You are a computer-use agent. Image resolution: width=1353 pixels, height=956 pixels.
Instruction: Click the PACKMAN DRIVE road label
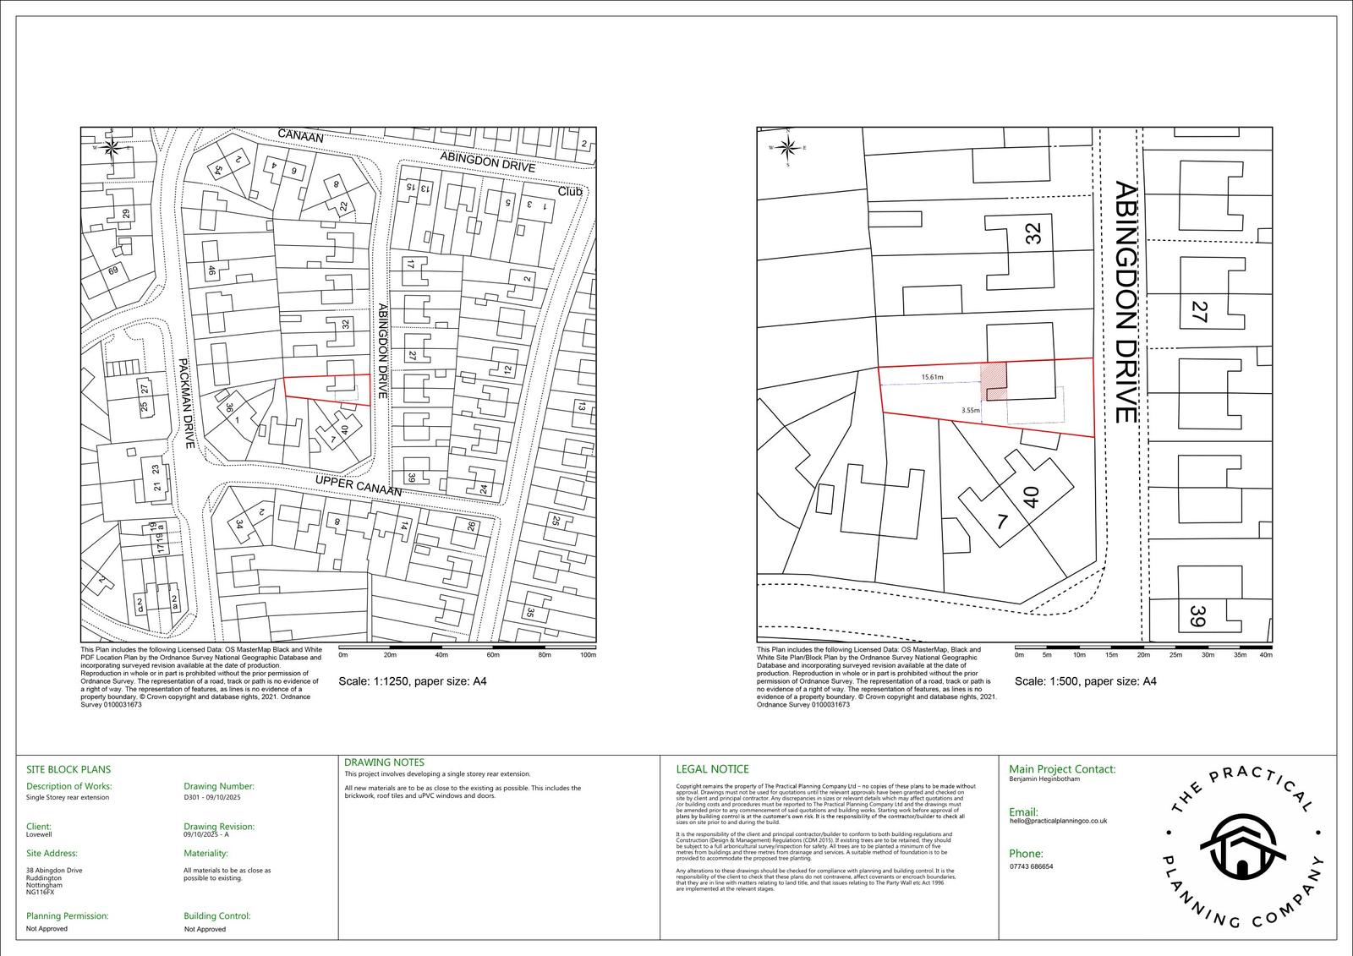click(x=188, y=403)
